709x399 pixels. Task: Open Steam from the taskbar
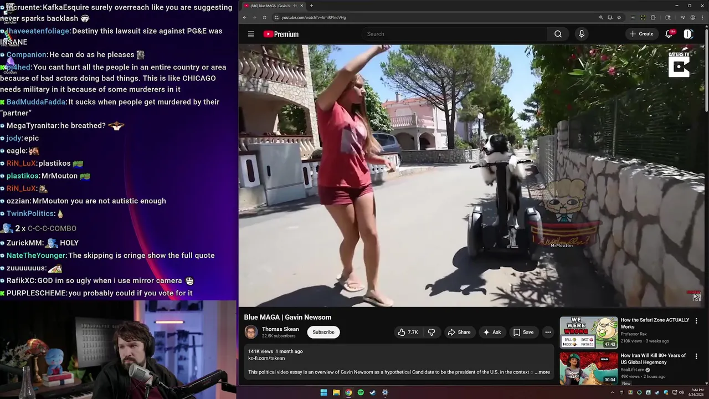coord(373,392)
